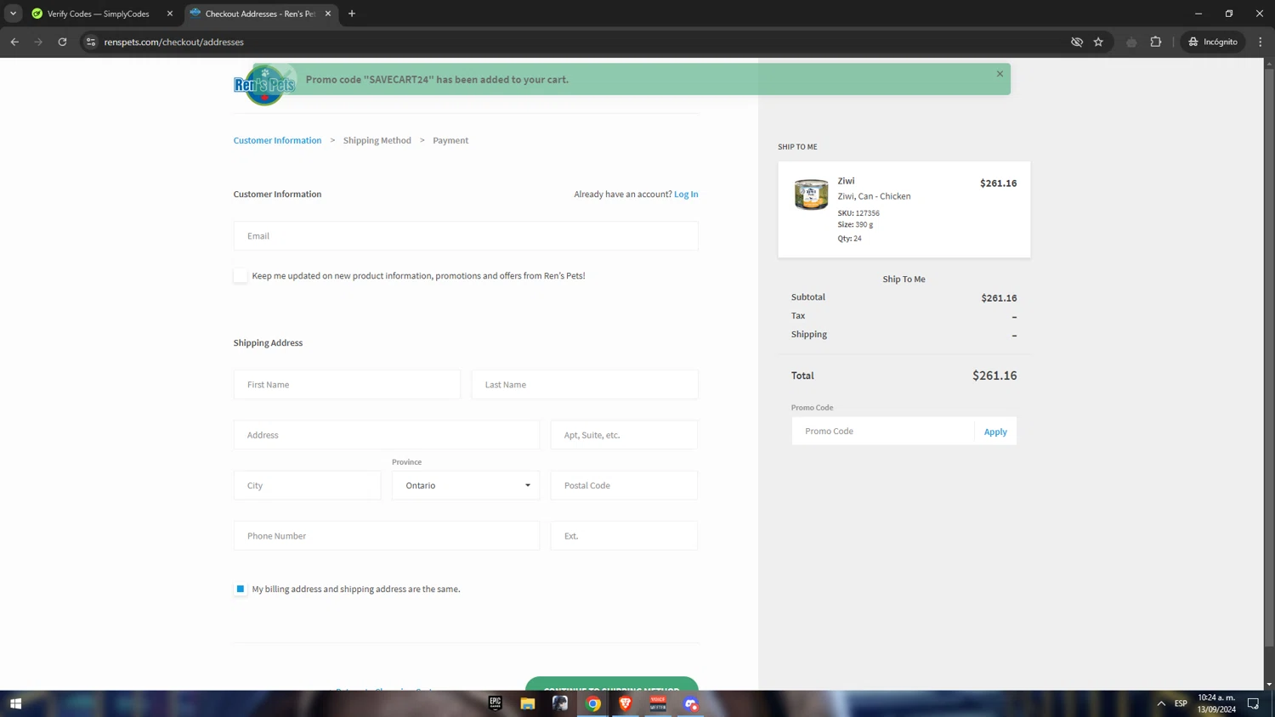Image resolution: width=1275 pixels, height=717 pixels.
Task: Open the tab search dropdown arrow
Action: tap(13, 14)
